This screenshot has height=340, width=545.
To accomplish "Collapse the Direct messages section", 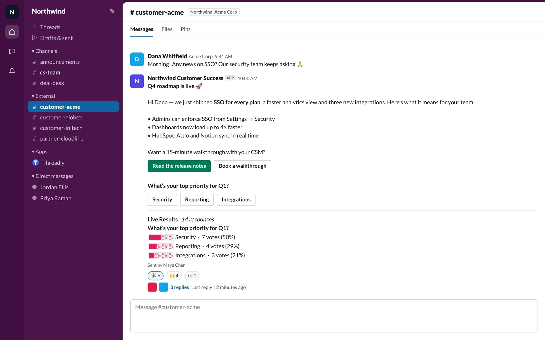I will 53,176.
